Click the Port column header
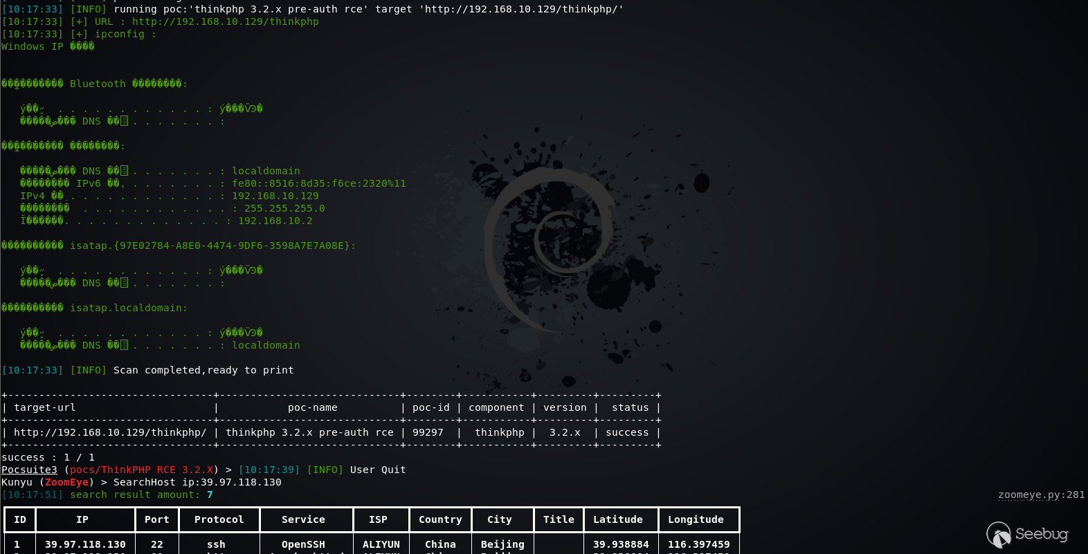 [157, 519]
